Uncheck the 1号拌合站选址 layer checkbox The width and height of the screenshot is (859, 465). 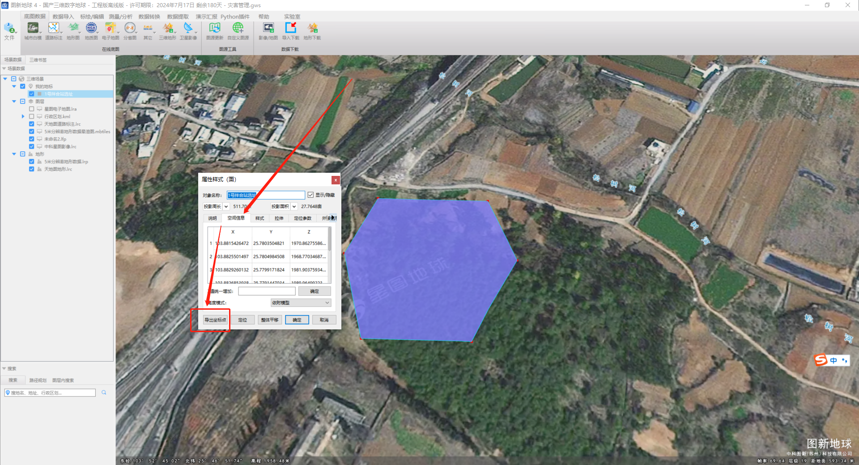pos(31,94)
